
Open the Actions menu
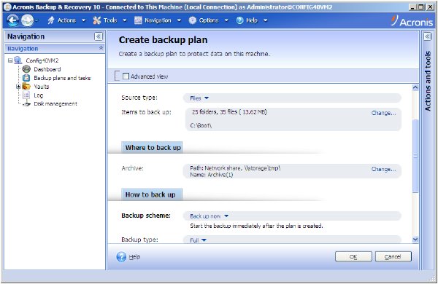point(66,20)
